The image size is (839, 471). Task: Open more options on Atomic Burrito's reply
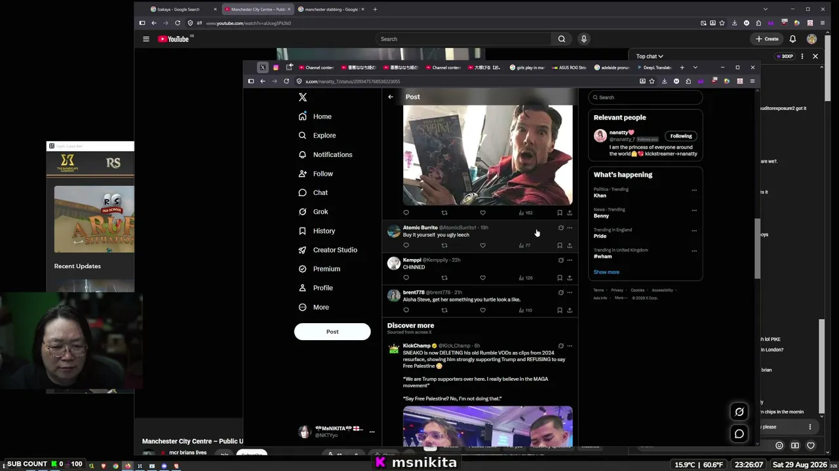pyautogui.click(x=570, y=228)
